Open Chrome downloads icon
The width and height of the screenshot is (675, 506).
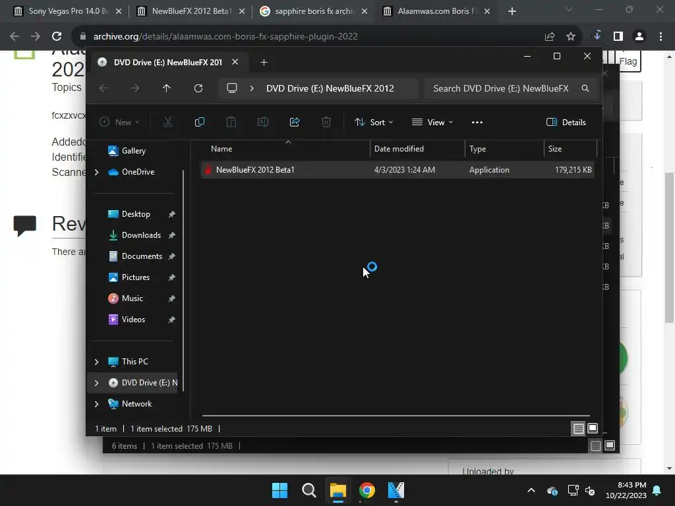pos(597,36)
